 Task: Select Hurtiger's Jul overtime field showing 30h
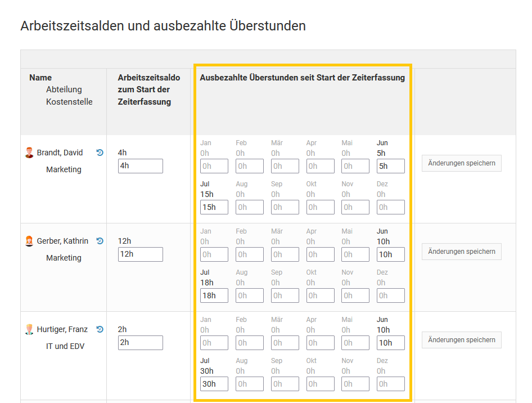click(x=214, y=384)
